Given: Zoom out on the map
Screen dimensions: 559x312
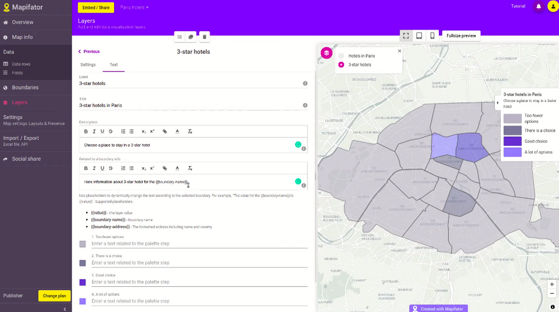Looking at the screenshot, I should click(552, 294).
